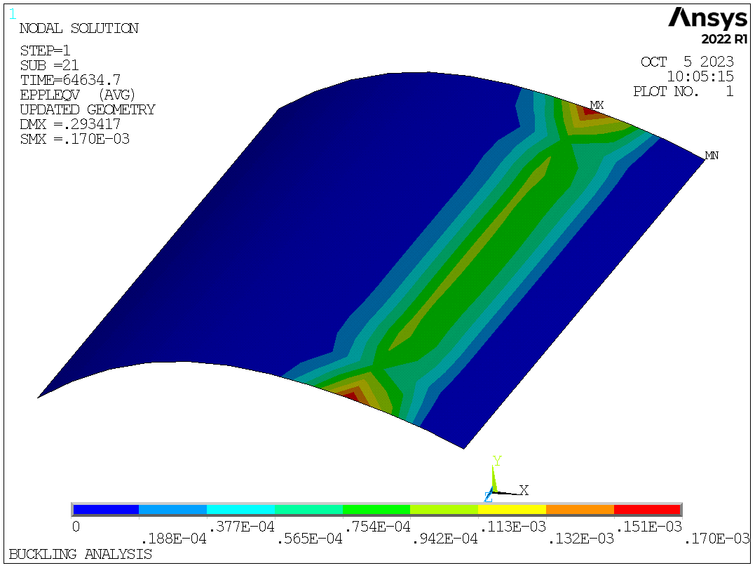This screenshot has height=568, width=755.
Task: Click the NODAL SOLUTION heading text
Action: (79, 29)
